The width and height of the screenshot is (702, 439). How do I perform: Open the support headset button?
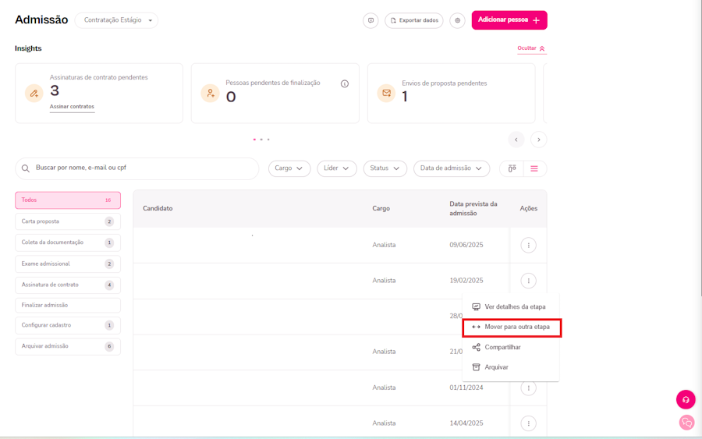[686, 399]
